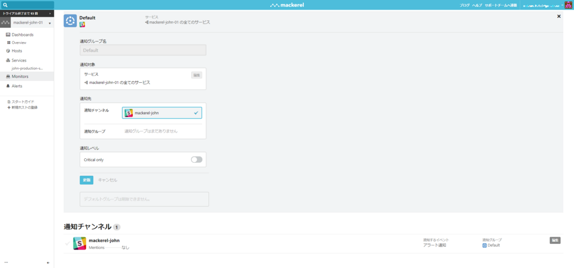Go to Services page
Viewport: 574px width, 268px height.
coord(19,60)
